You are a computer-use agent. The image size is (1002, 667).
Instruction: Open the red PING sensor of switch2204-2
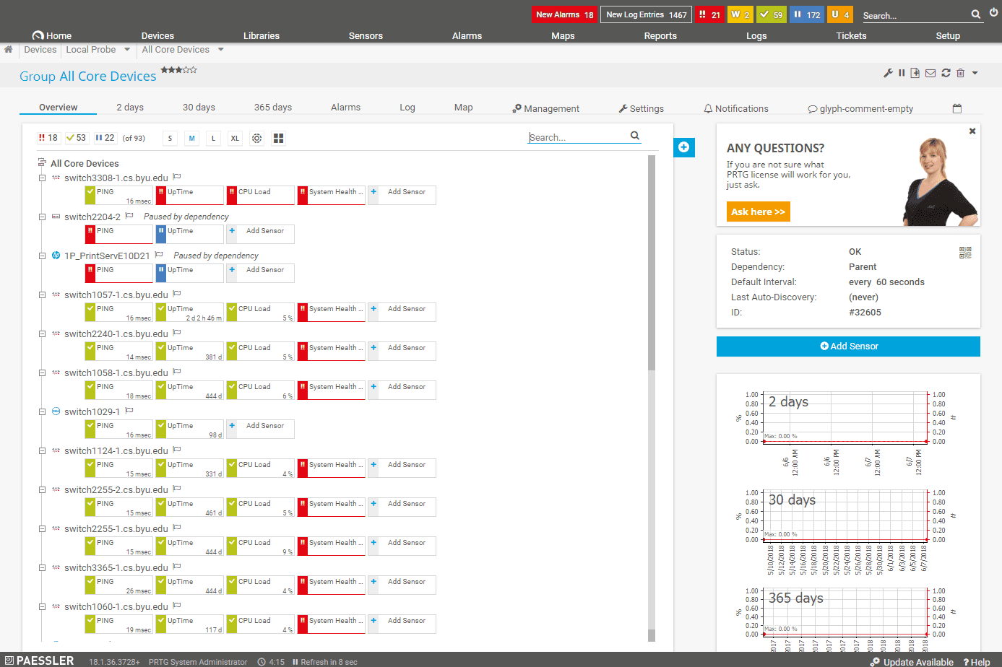(x=118, y=234)
